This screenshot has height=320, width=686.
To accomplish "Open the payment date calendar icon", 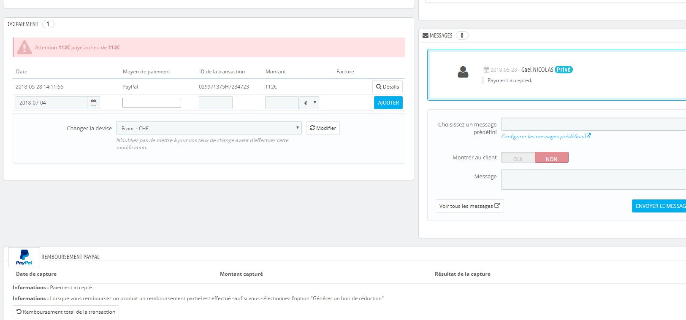I will click(x=94, y=102).
